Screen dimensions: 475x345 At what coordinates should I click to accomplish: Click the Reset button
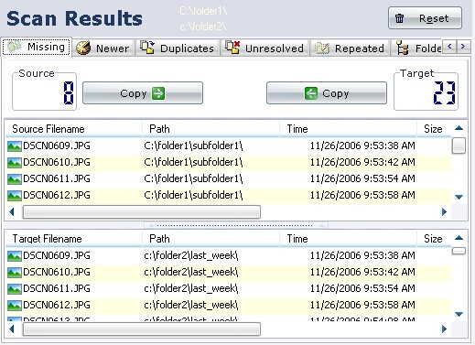pos(425,18)
